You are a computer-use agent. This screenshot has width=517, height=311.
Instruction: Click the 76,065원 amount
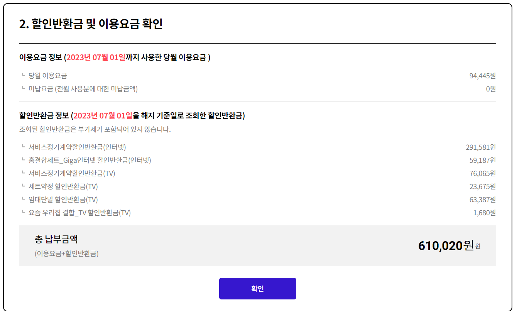483,173
